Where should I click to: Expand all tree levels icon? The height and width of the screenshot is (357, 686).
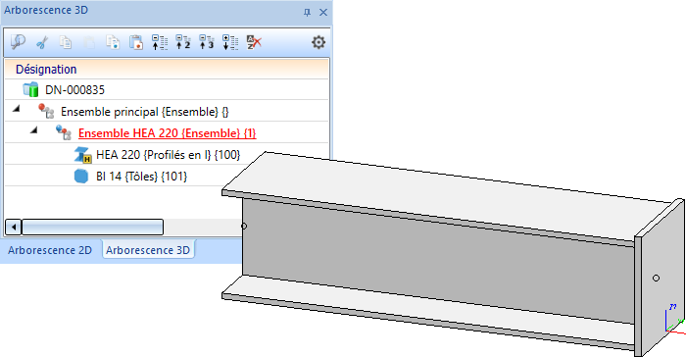[230, 42]
